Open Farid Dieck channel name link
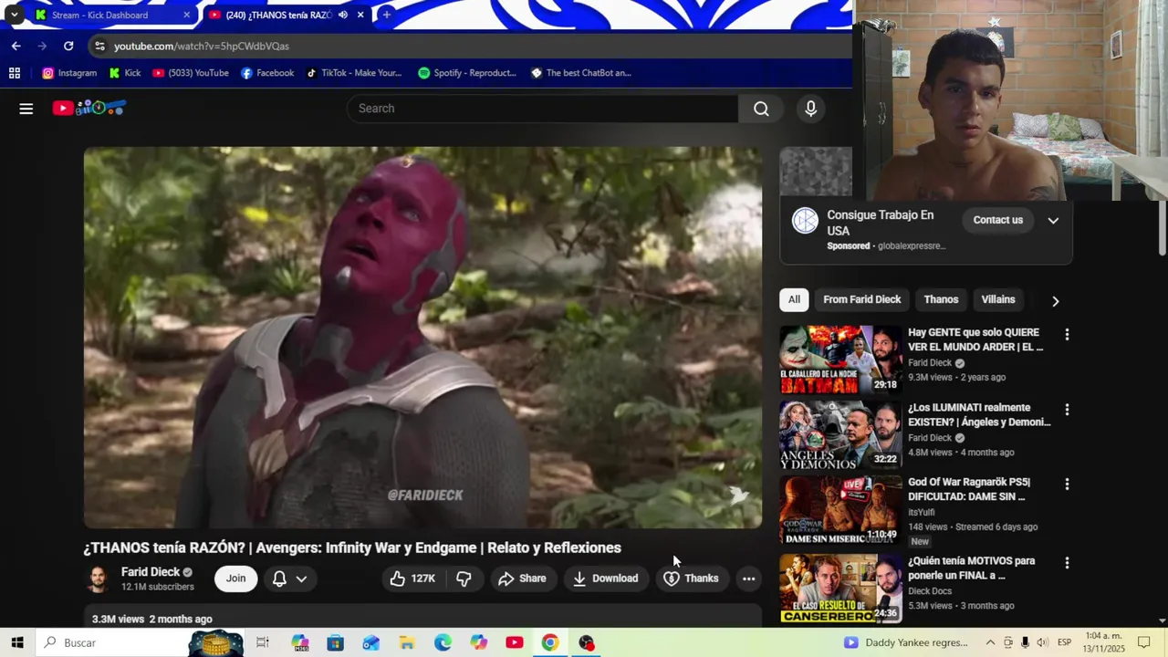 [x=151, y=572]
